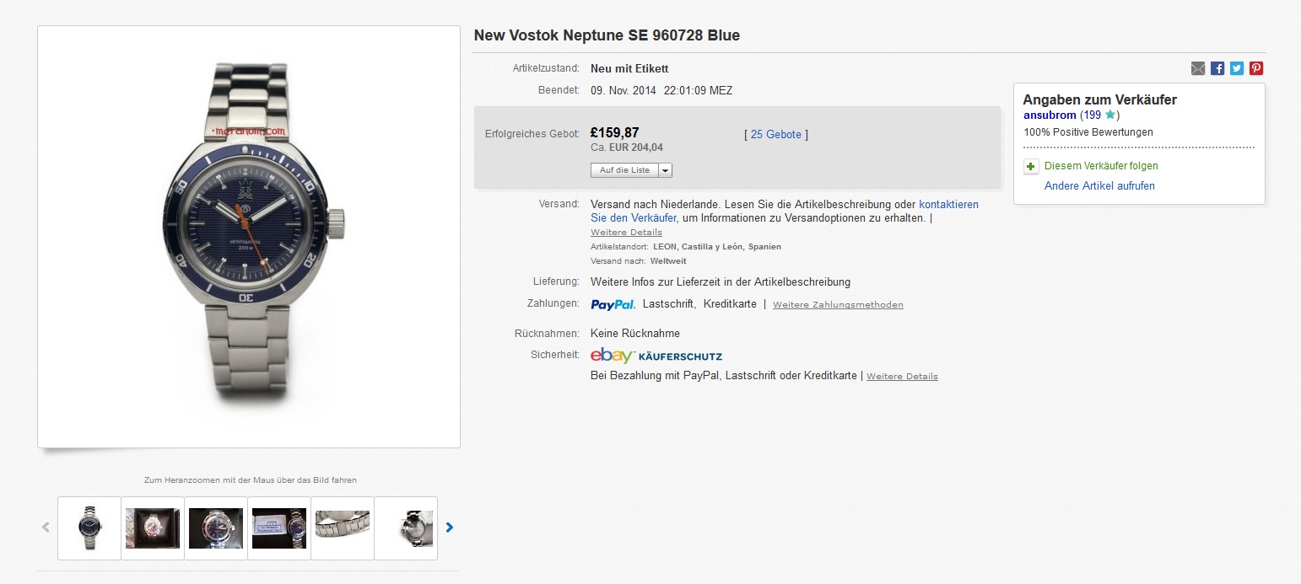The image size is (1301, 584).
Task: Select the first watch thumbnail
Action: click(x=89, y=528)
